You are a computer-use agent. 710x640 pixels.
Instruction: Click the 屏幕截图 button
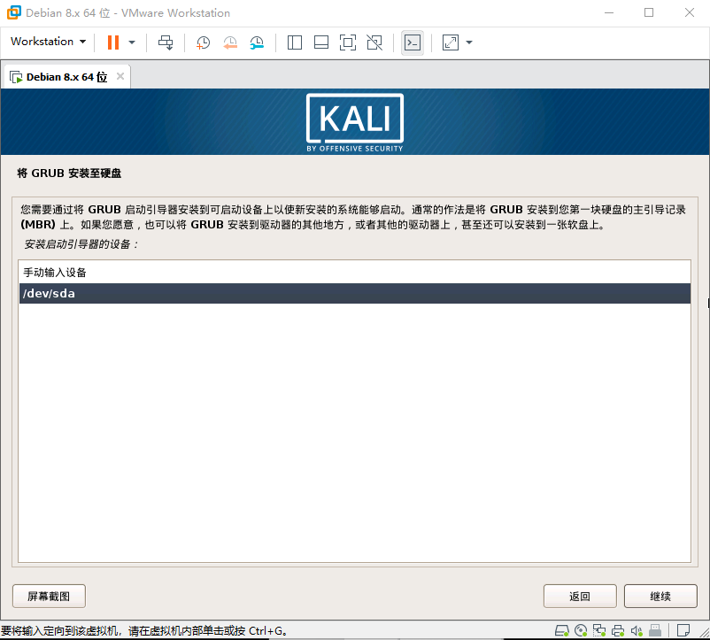pyautogui.click(x=49, y=596)
